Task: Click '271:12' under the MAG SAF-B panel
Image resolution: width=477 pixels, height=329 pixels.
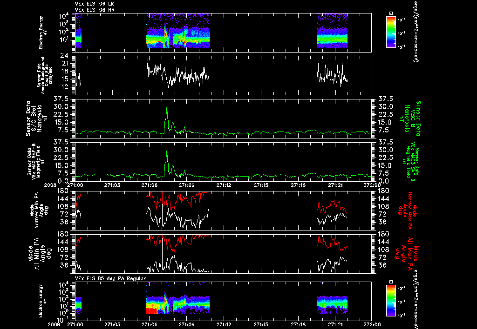Action: click(224, 185)
